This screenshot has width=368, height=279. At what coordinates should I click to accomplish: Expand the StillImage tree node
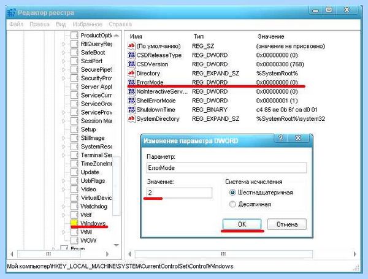click(x=64, y=138)
